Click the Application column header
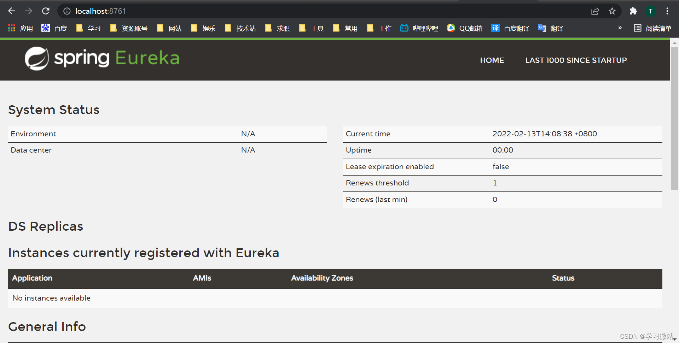The height and width of the screenshot is (343, 679). (x=32, y=278)
